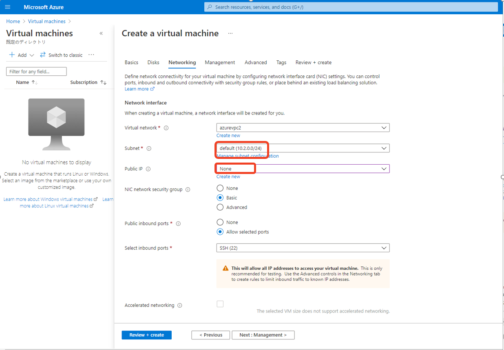Switch to the Advanced tab
The image size is (504, 350).
256,62
